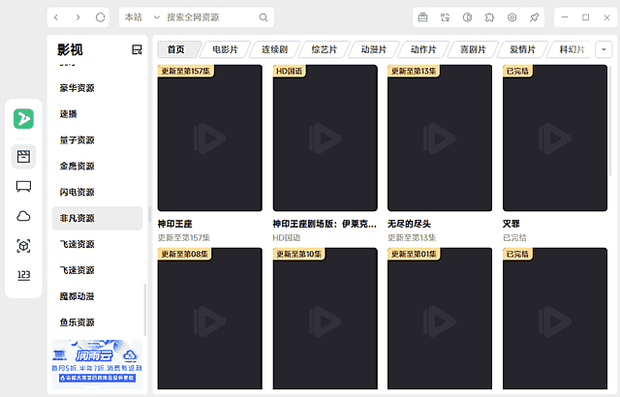
Task: Select the film clapperboard sidebar icon
Action: [x=23, y=157]
